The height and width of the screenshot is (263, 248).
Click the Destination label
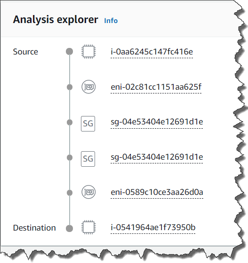tap(34, 228)
